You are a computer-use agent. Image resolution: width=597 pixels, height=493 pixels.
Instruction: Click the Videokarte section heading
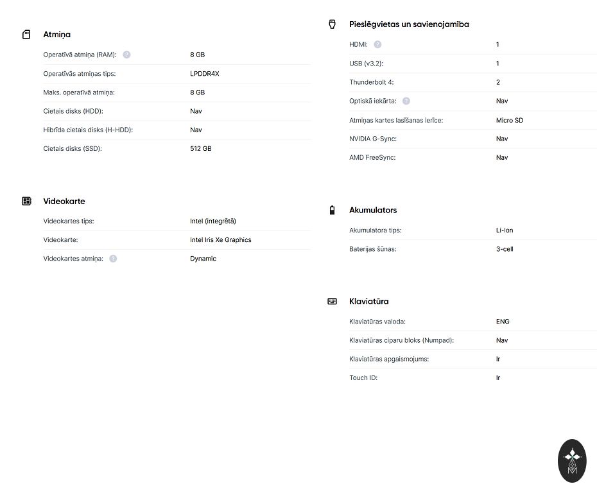click(64, 202)
